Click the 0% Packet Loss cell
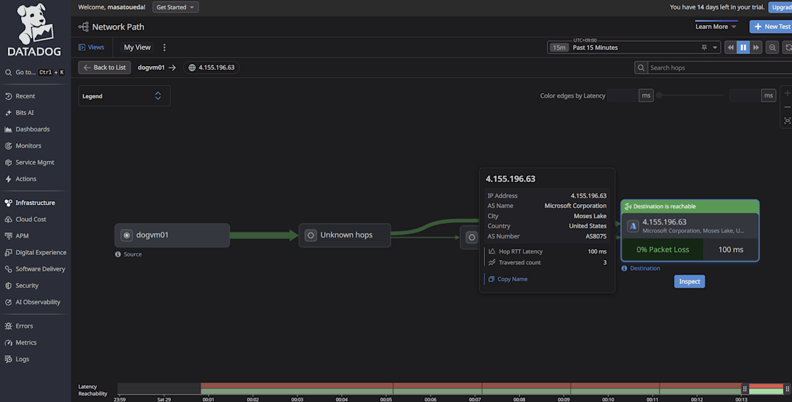 (663, 250)
